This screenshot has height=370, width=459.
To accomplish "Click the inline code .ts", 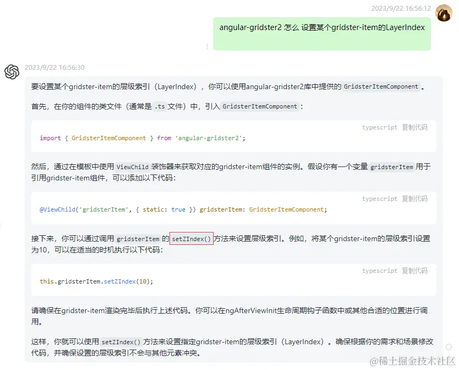I will (160, 106).
